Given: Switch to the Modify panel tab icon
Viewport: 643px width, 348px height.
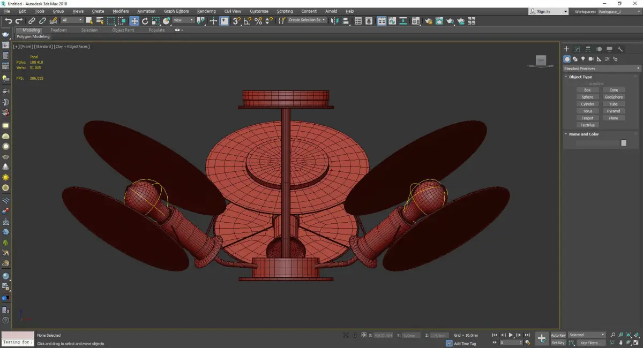Looking at the screenshot, I should [577, 49].
